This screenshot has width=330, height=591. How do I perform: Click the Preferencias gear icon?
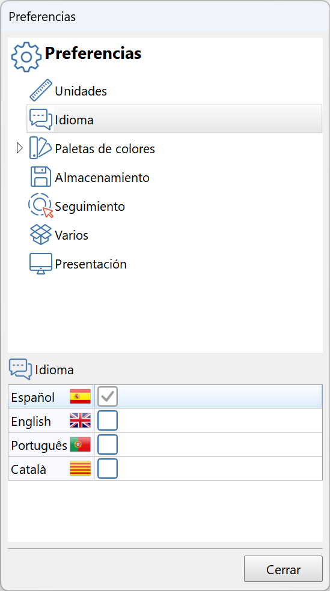(x=26, y=57)
